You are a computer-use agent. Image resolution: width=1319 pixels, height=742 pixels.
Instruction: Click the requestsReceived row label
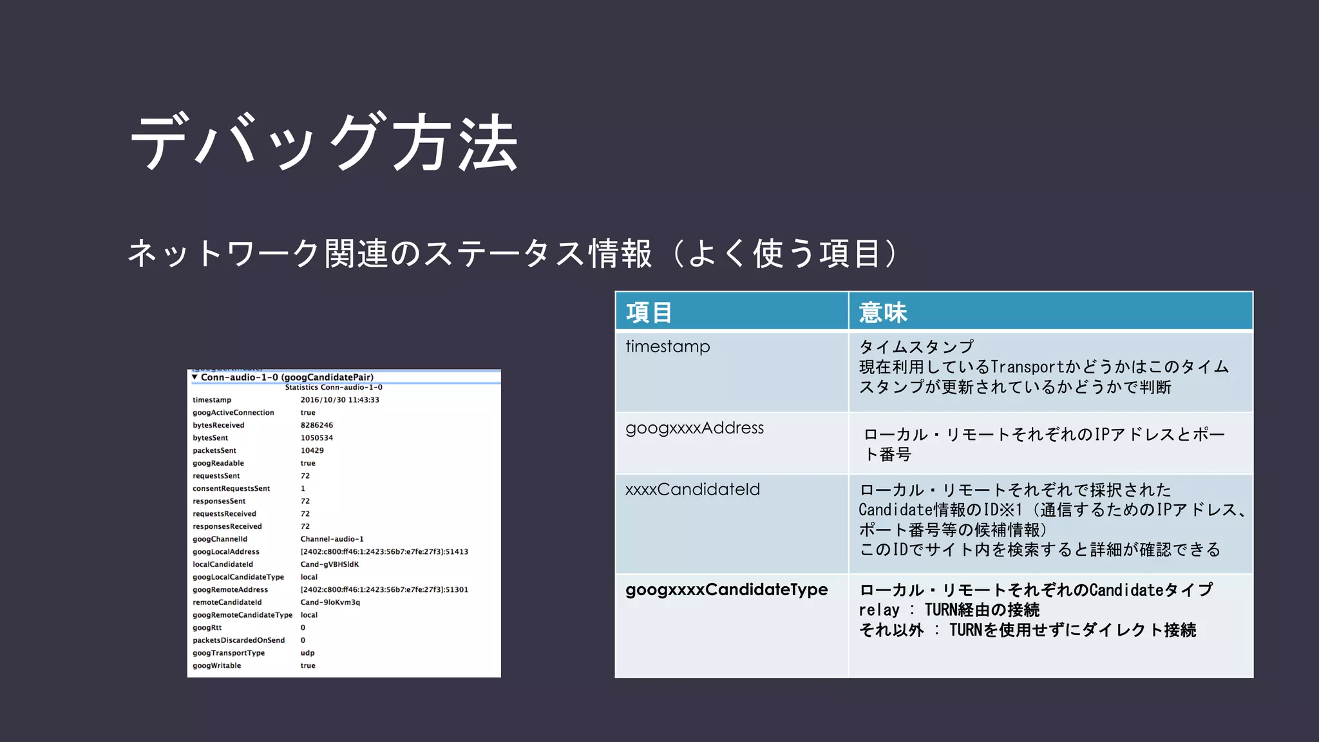[224, 514]
